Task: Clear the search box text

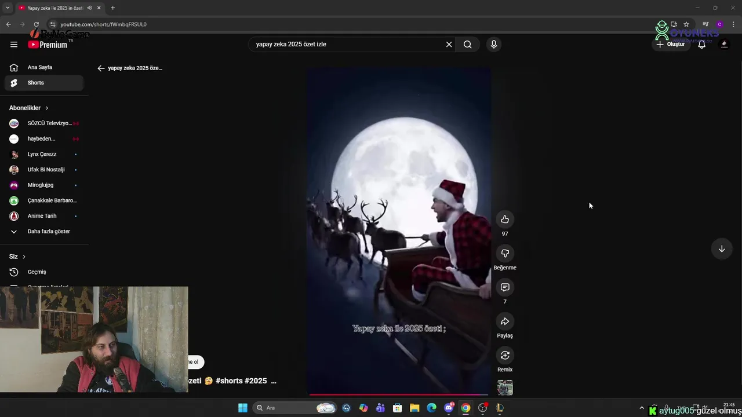Action: click(x=449, y=44)
